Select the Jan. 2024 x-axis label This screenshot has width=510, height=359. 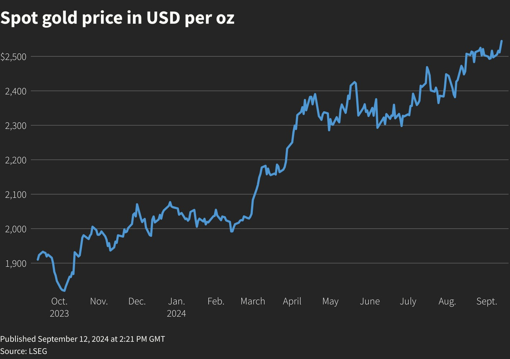tap(176, 307)
